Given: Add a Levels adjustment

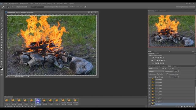Looking at the screenshot, I should point(156,58).
